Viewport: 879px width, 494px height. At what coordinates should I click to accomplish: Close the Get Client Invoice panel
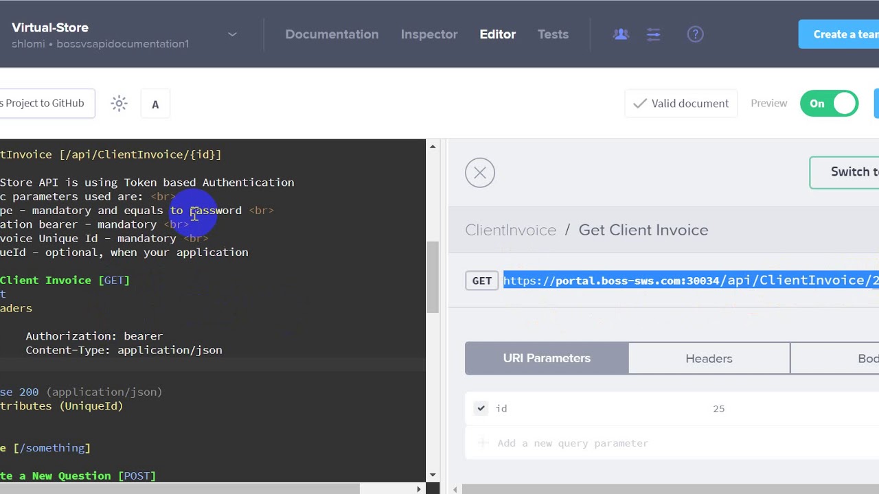[x=480, y=173]
